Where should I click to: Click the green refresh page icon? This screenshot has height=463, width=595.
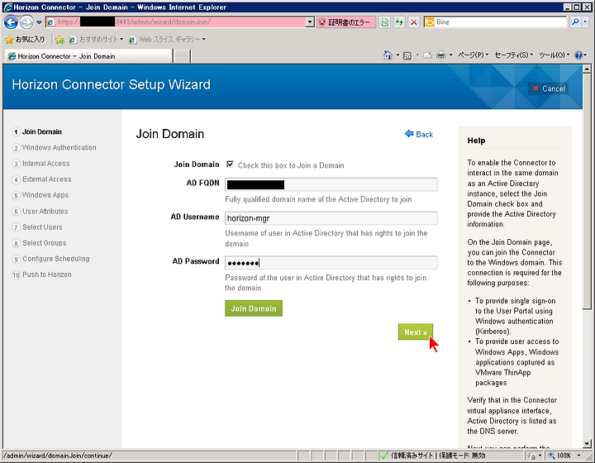(x=399, y=22)
